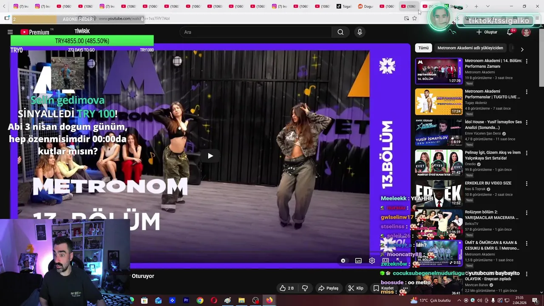Select the Tümü filter chip
This screenshot has width=544, height=306.
tap(423, 48)
